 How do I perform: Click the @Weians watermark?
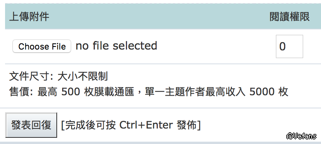point(302,136)
